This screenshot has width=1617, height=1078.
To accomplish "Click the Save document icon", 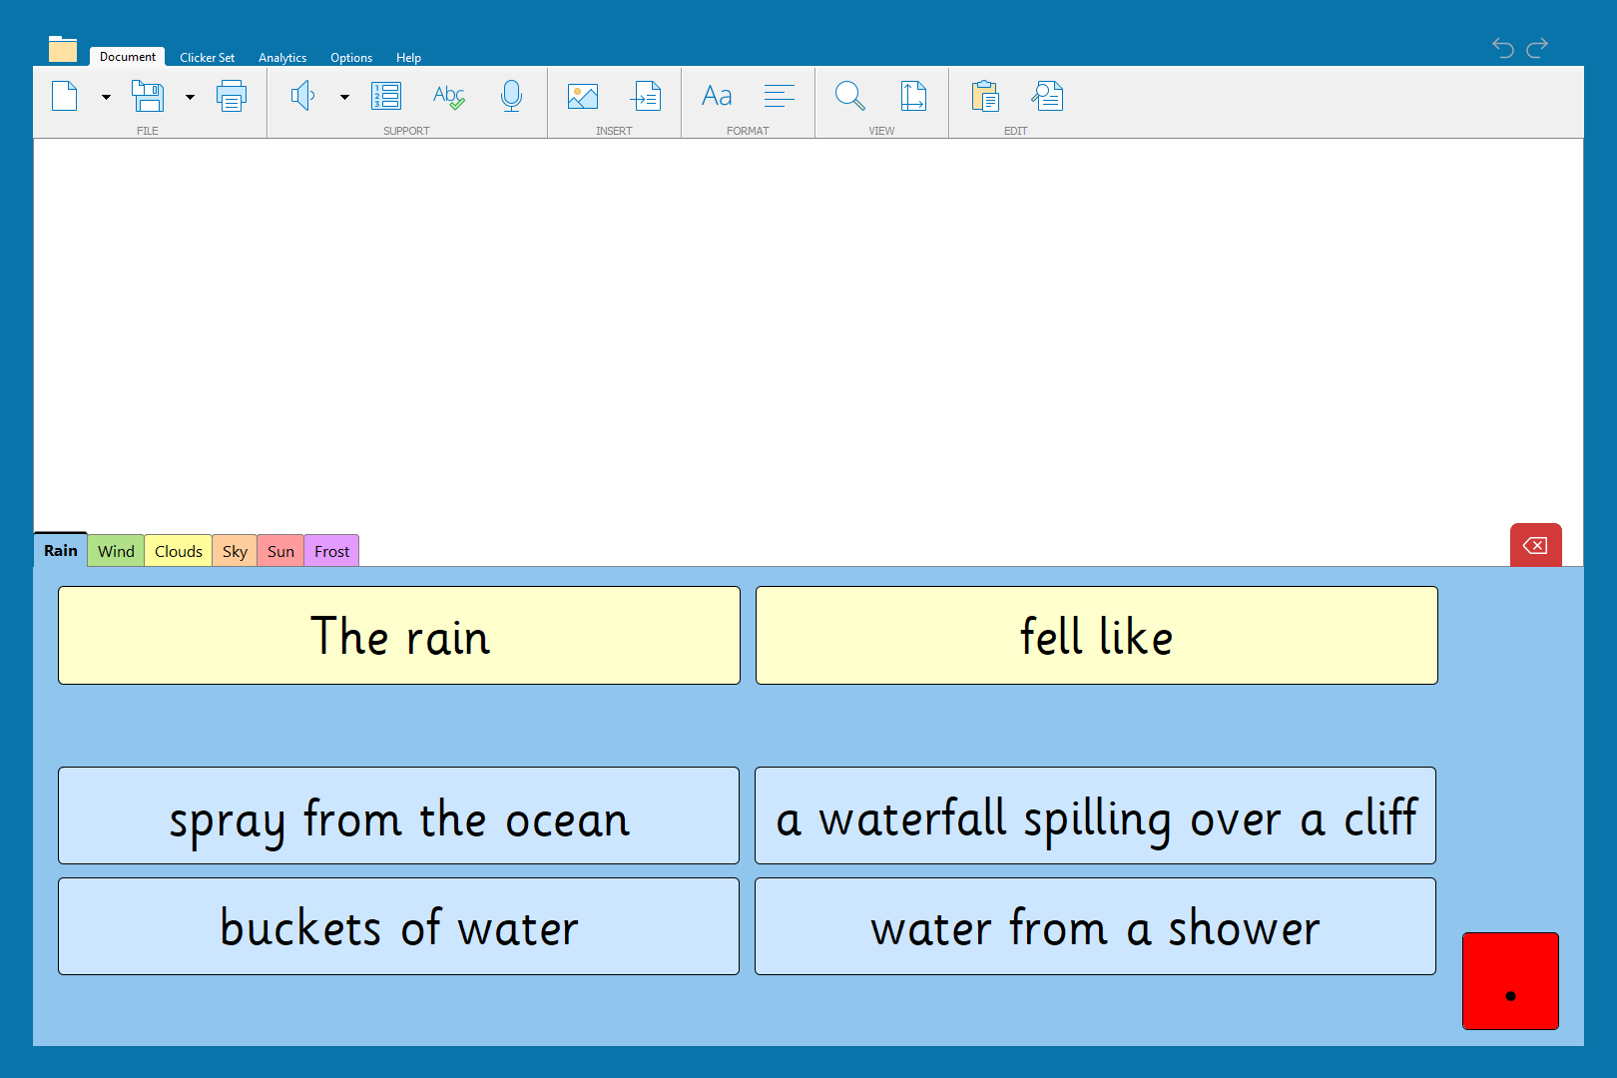I will click(148, 97).
